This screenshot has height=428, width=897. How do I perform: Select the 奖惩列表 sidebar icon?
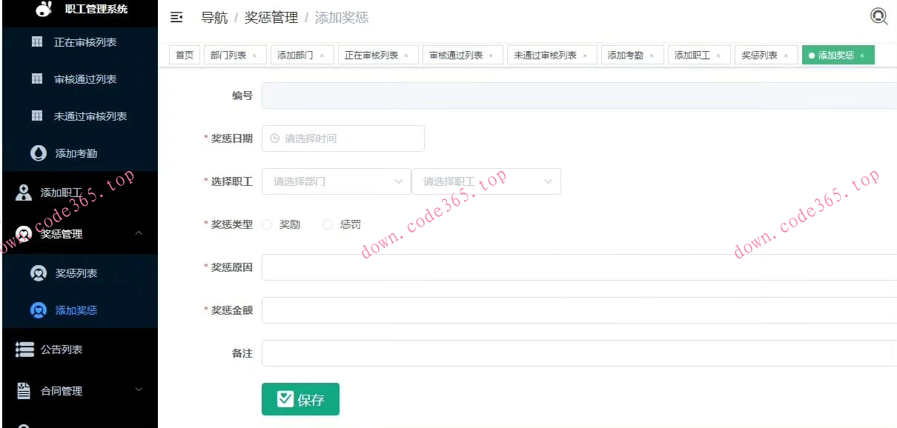click(39, 272)
